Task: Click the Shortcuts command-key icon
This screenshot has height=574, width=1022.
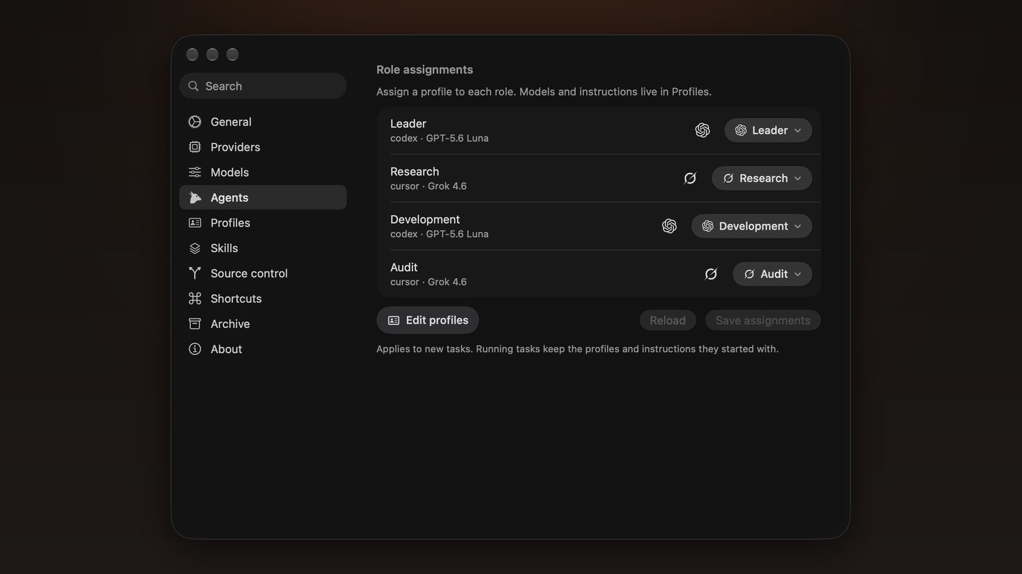Action: [195, 298]
